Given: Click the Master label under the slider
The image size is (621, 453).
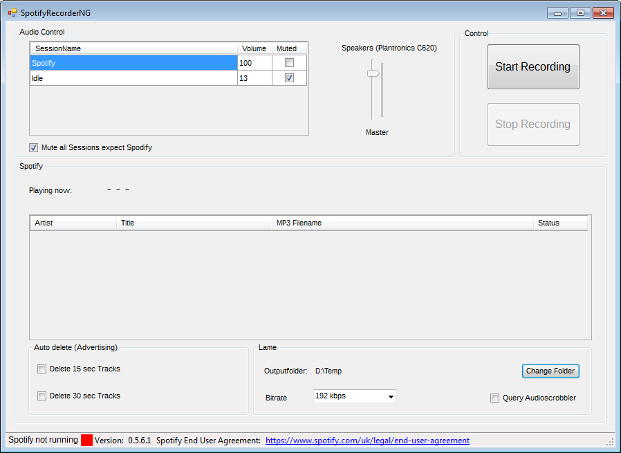Looking at the screenshot, I should [x=377, y=132].
